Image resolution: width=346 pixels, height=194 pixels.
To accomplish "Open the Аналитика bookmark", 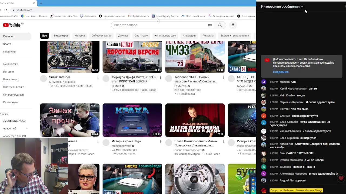I will pyautogui.click(x=88, y=16).
